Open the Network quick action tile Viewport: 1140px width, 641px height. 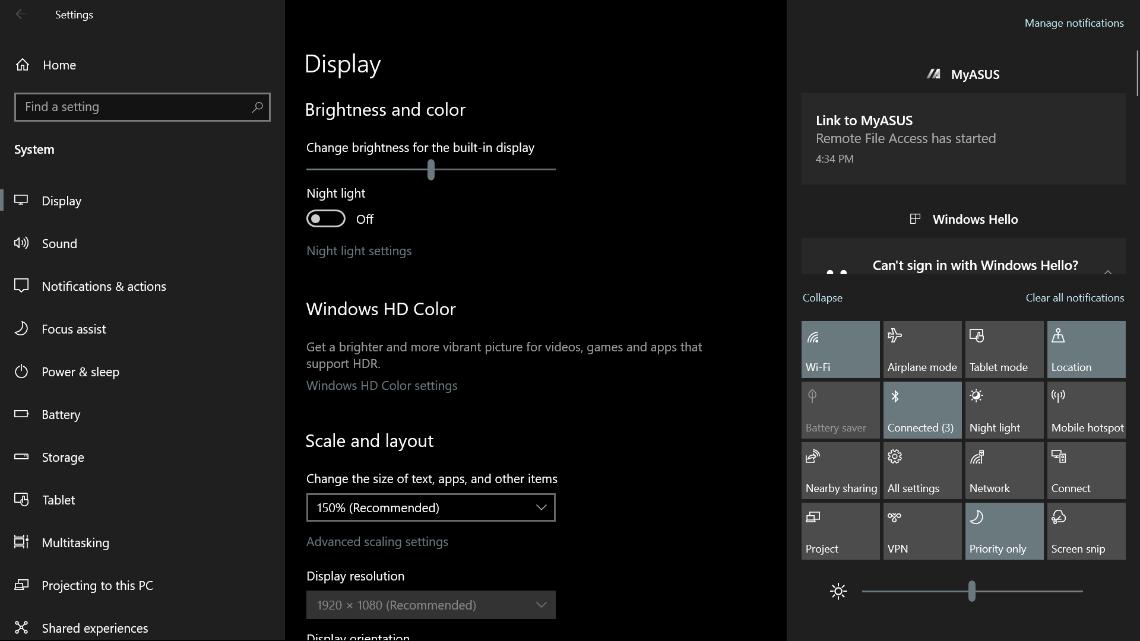click(x=1005, y=471)
